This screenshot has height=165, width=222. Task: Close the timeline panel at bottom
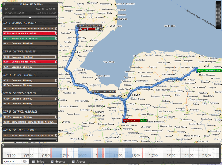[x=3, y=145]
